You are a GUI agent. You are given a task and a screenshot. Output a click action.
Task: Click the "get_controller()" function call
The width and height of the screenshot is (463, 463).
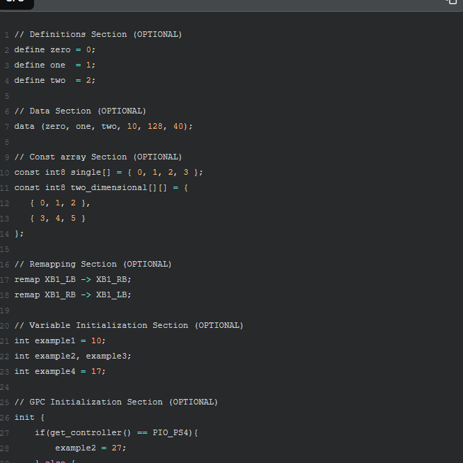point(86,432)
